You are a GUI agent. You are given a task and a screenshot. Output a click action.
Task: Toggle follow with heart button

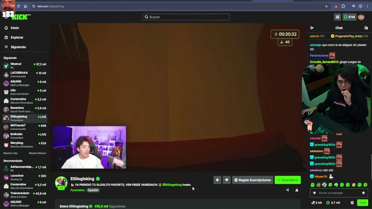click(x=227, y=180)
